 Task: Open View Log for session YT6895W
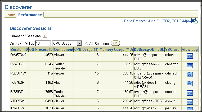[190, 102]
